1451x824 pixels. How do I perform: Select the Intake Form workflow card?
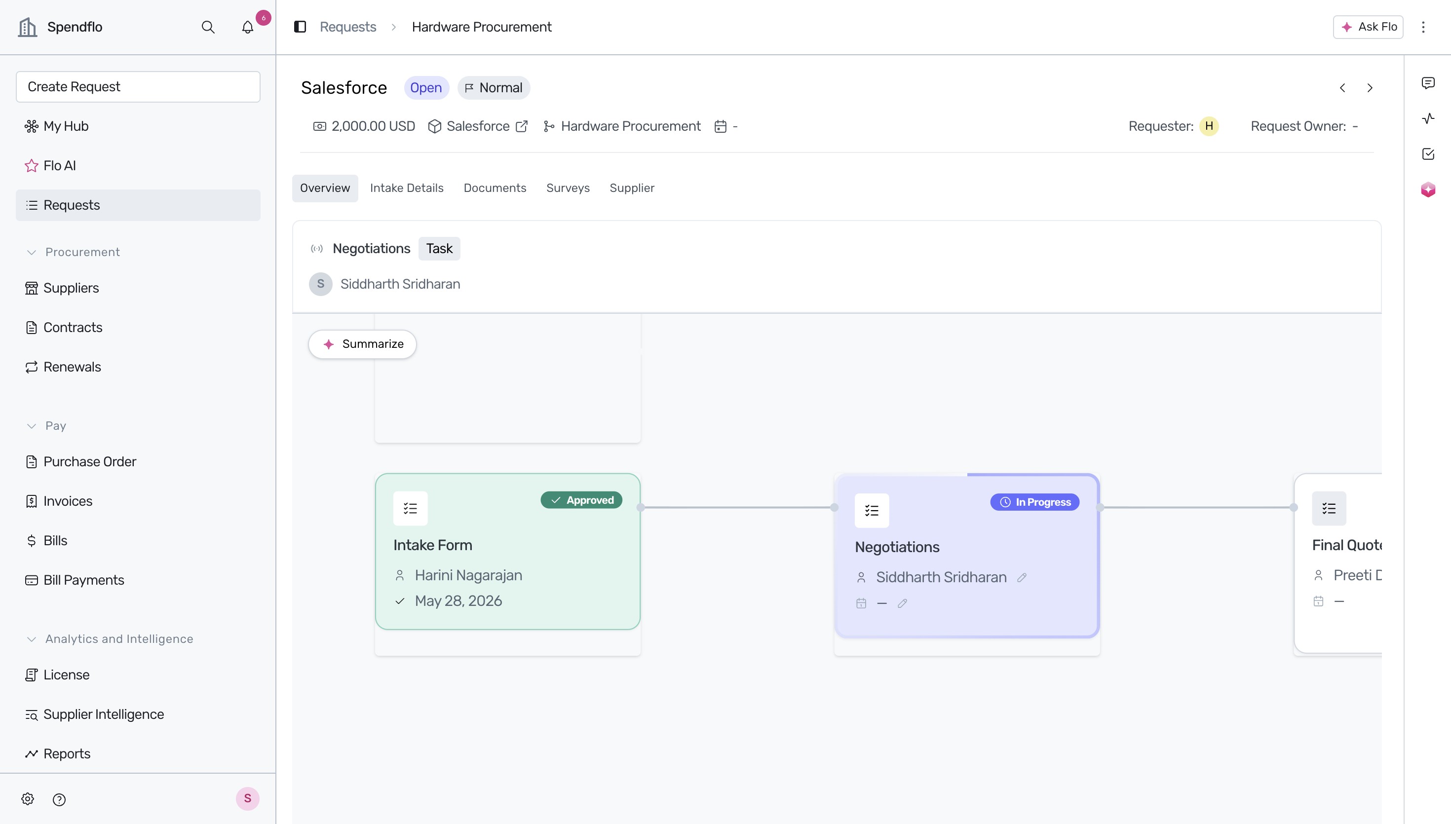pos(508,552)
